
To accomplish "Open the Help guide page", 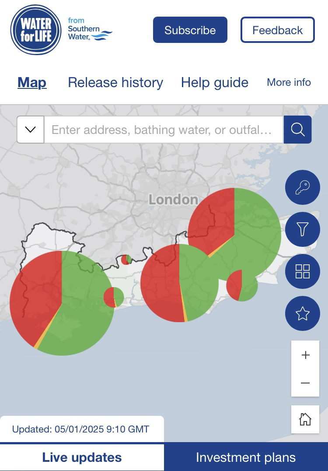I will pos(215,82).
